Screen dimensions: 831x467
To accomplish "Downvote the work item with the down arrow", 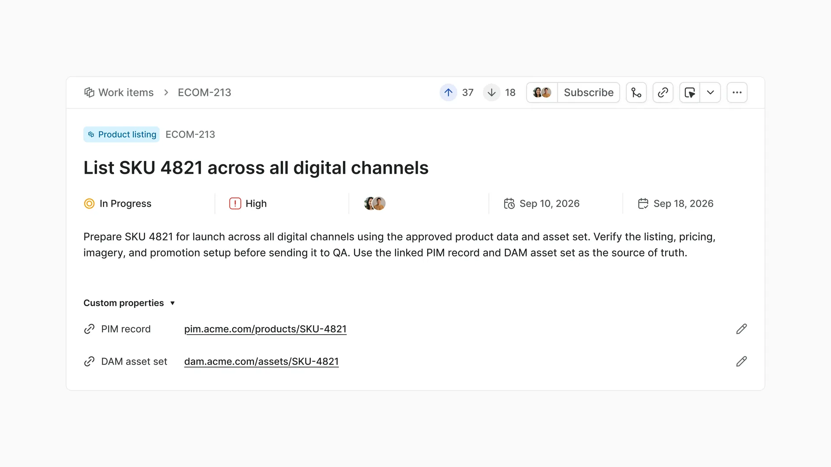I will (x=491, y=93).
